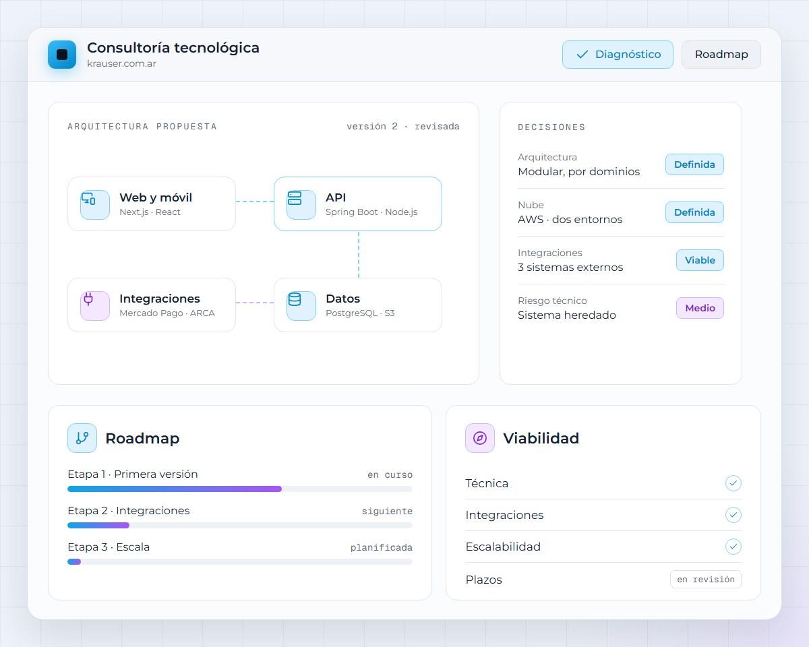
Task: Click 'Etapa 1 · Primera versión' label
Action: click(133, 474)
